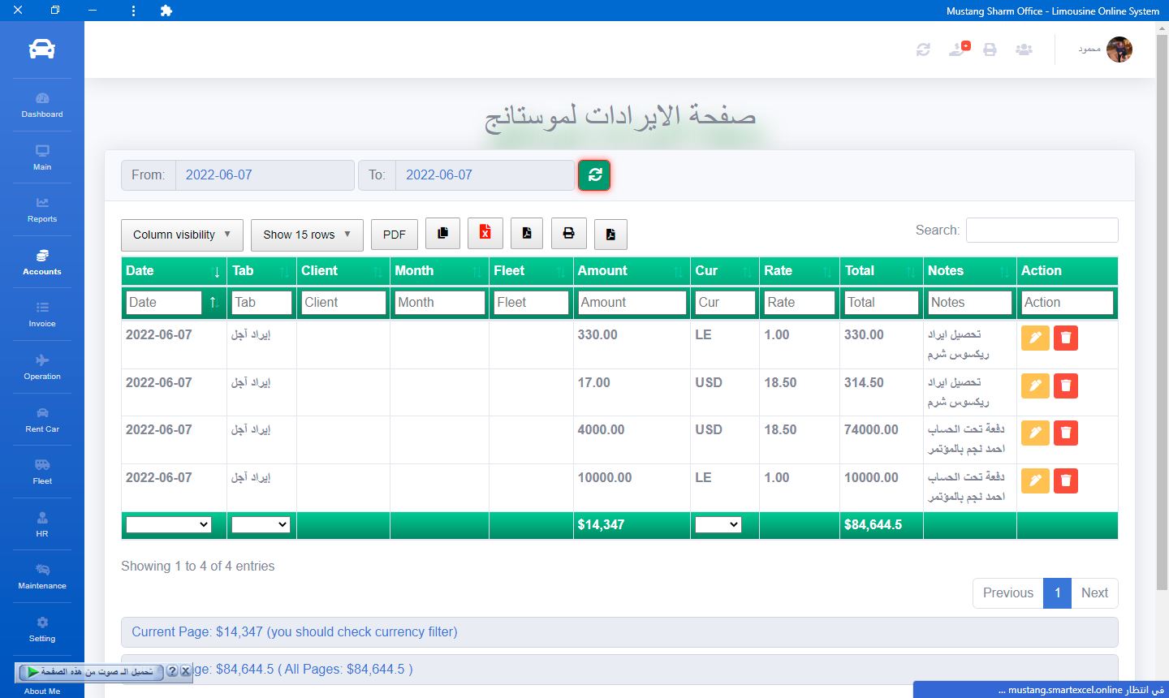1169x698 pixels.
Task: Go to Reports in the sidebar menu
Action: click(42, 209)
